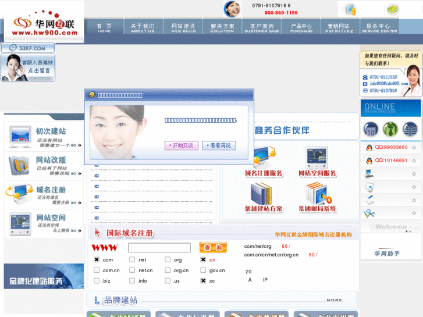The height and width of the screenshot is (317, 423).
Task: Open 网站改版 folder icon
Action: click(x=19, y=165)
